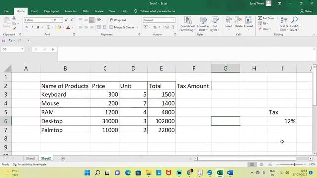
Task: Click the Percent Style icon
Action: [155, 27]
